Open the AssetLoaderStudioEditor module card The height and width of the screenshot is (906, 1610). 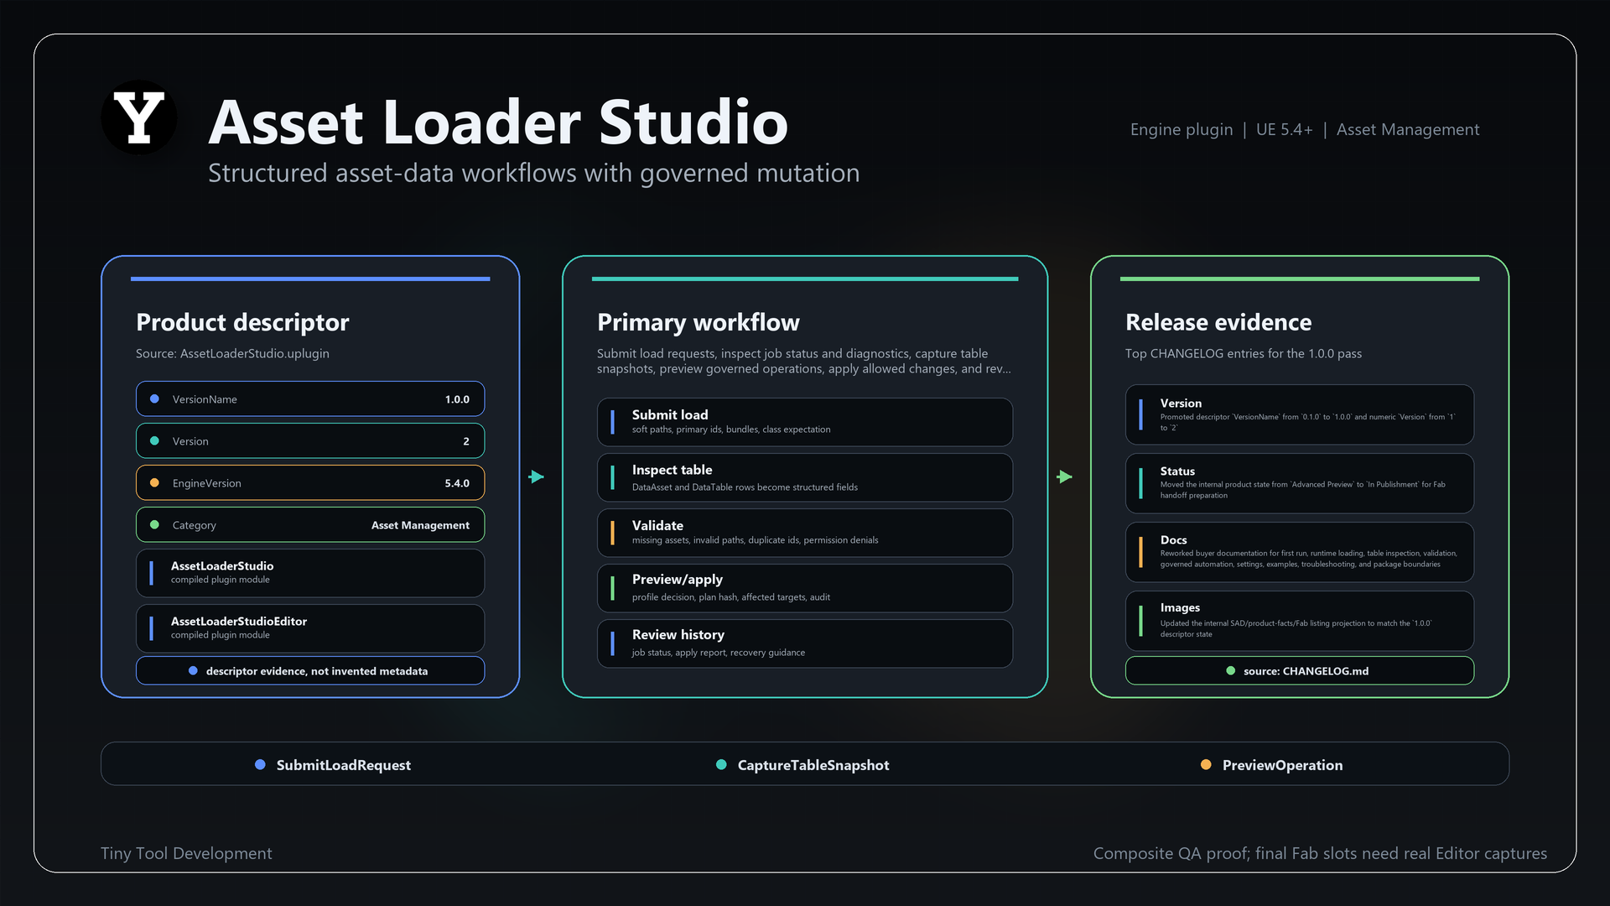310,628
